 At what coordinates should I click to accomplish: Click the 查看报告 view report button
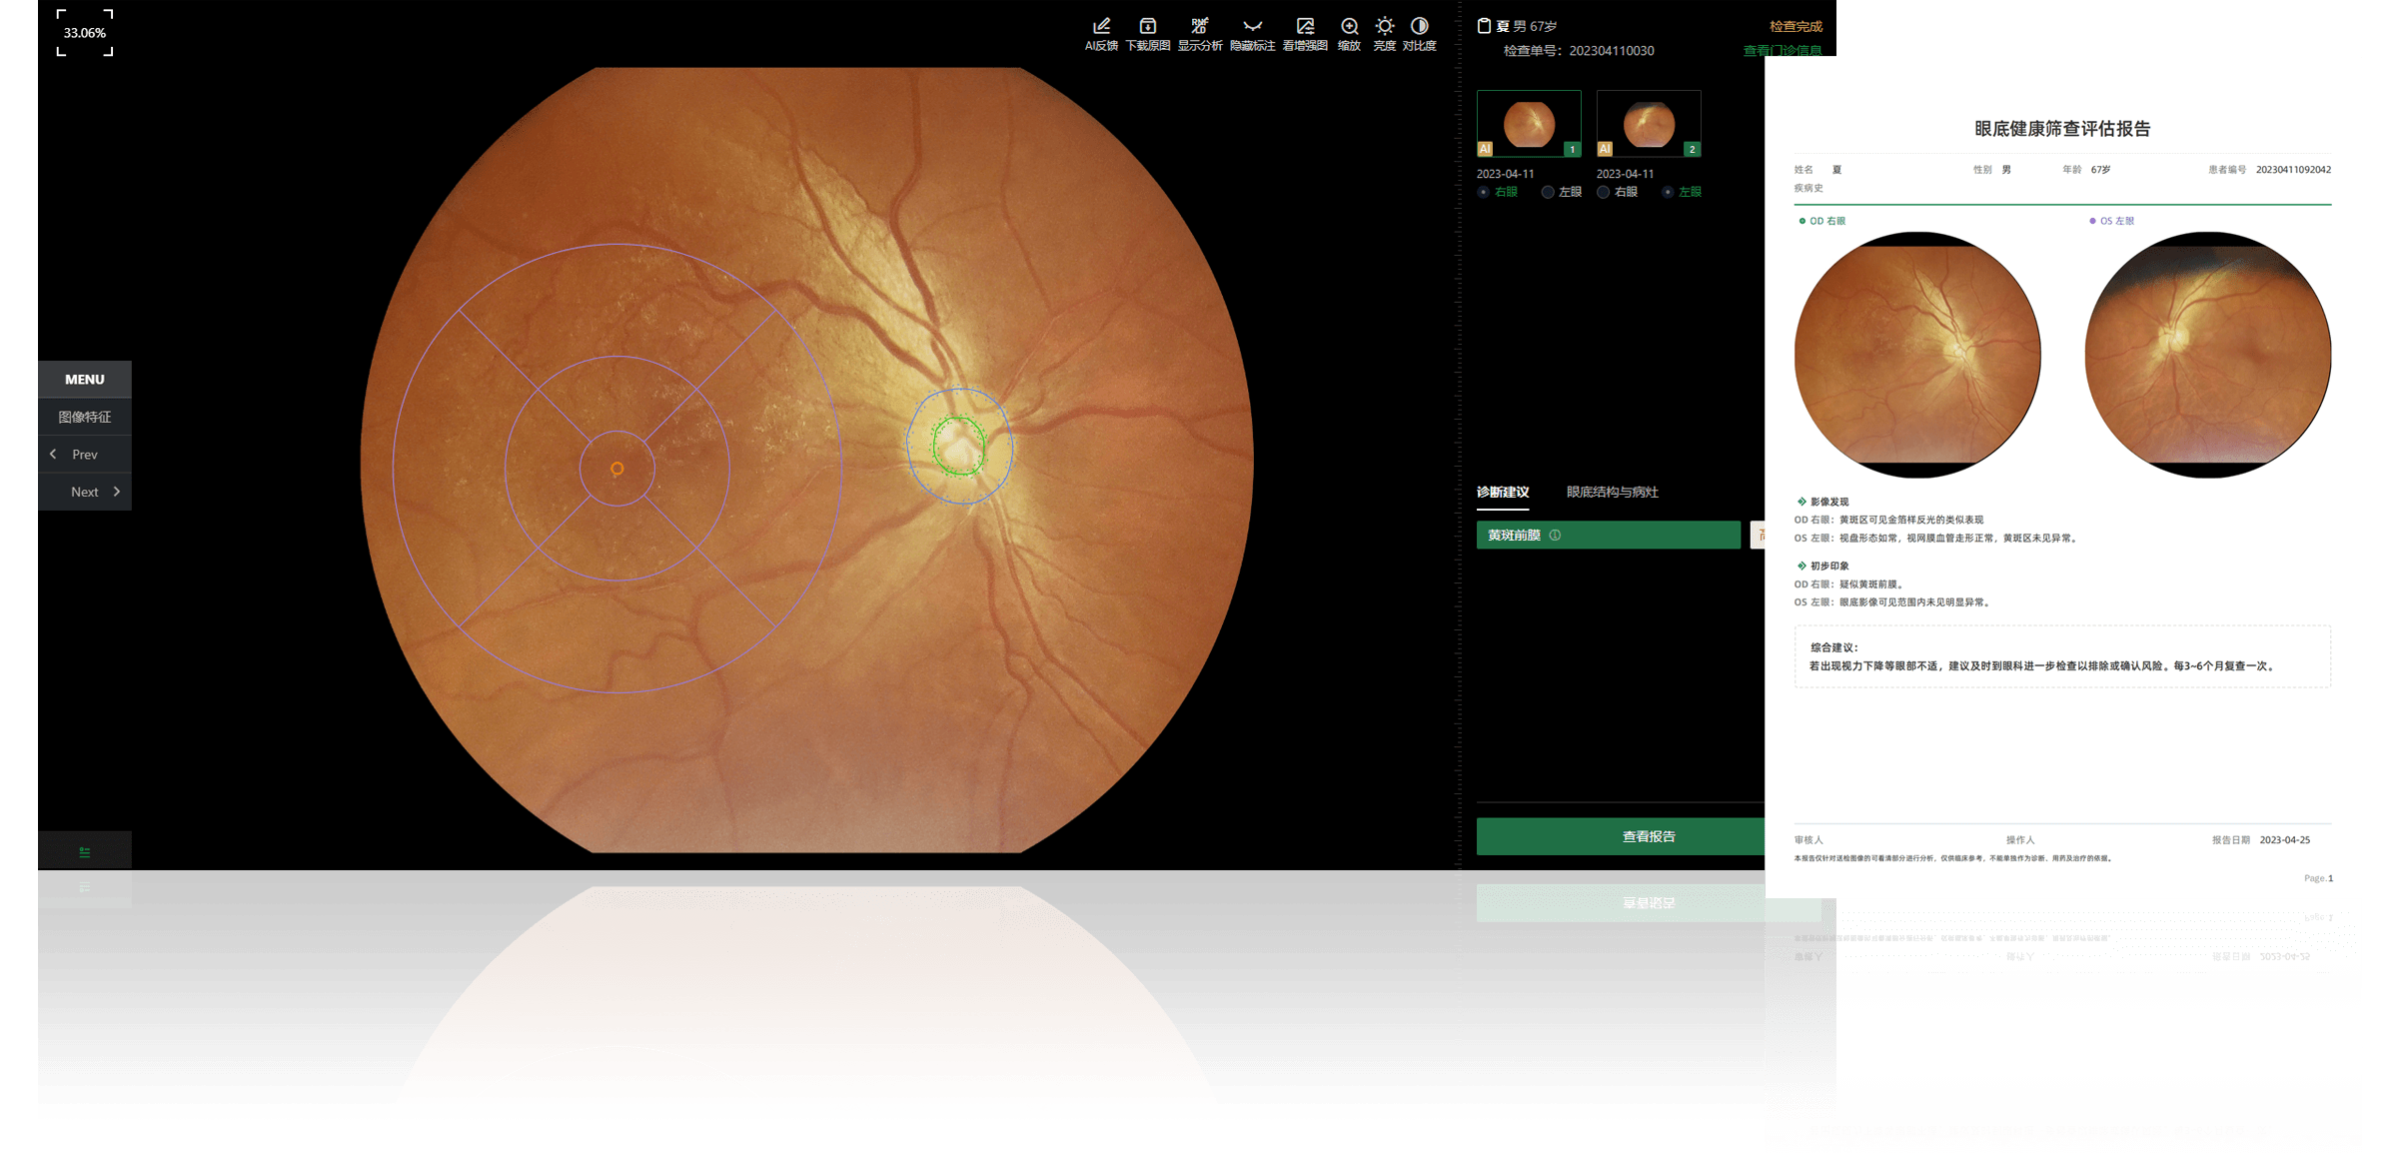click(x=1621, y=836)
